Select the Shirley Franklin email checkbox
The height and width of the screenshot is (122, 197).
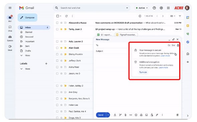[57, 54]
